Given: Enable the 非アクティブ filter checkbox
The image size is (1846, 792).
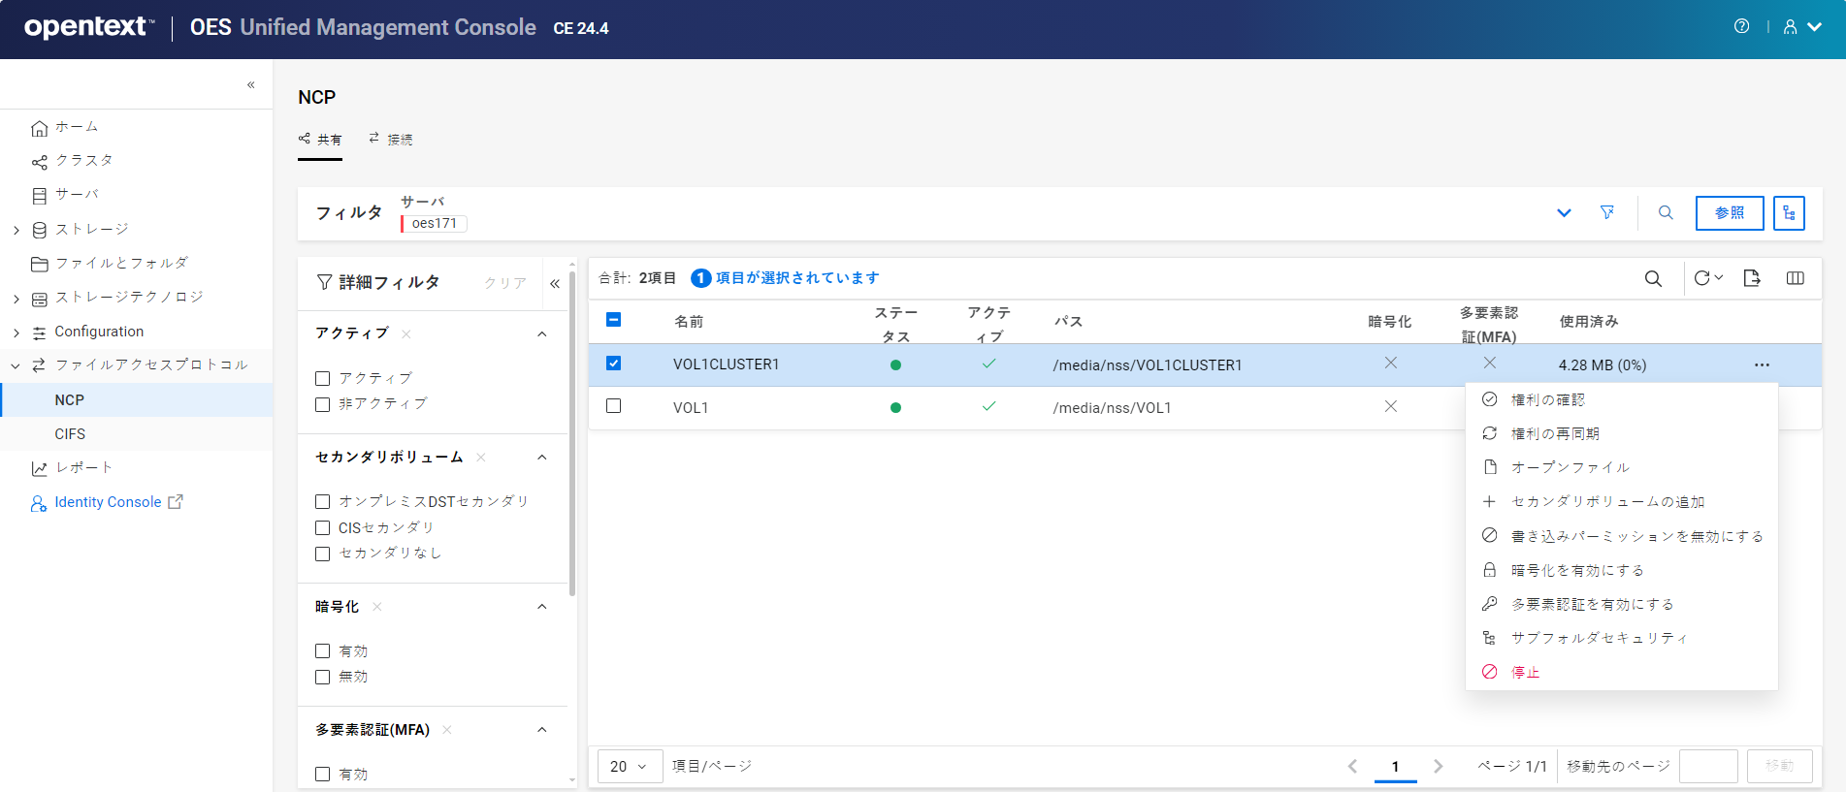Looking at the screenshot, I should [323, 404].
